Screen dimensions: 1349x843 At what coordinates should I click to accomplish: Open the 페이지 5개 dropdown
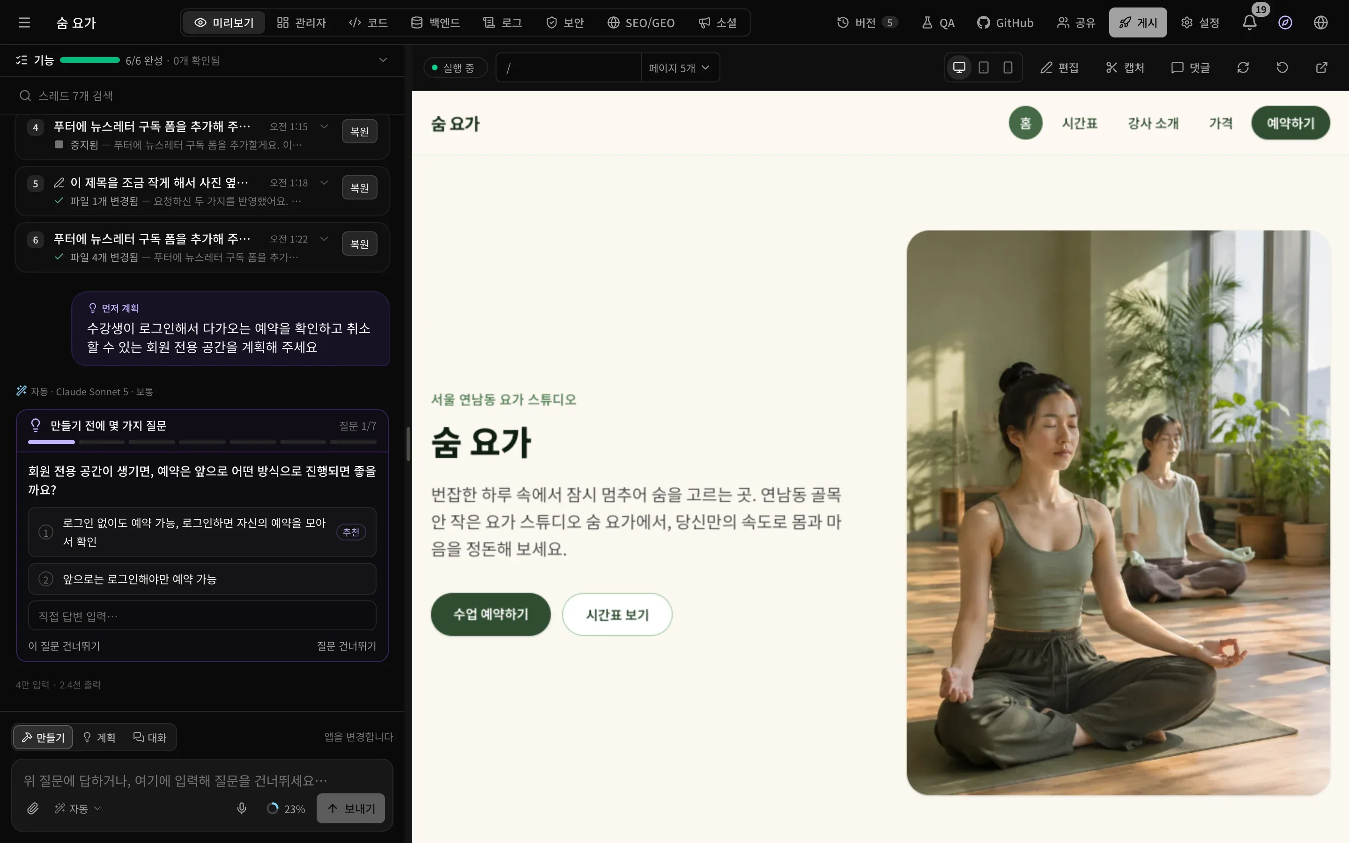[680, 68]
